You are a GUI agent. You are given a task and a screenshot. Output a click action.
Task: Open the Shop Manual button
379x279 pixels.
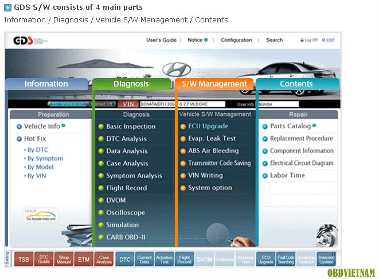point(64,260)
